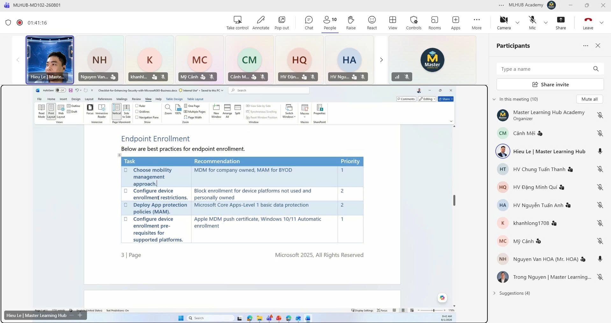The image size is (611, 323).
Task: Type a name search field
Action: point(550,69)
